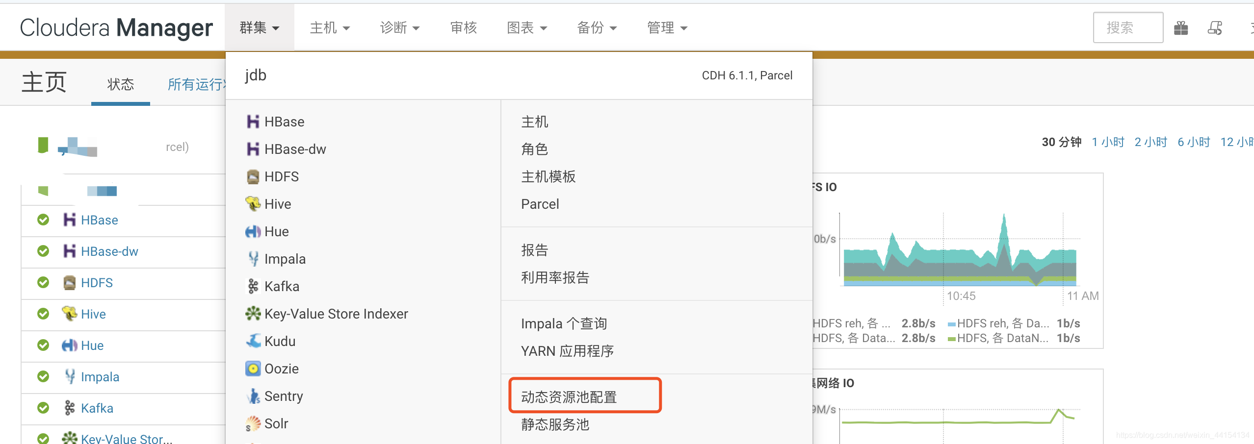The height and width of the screenshot is (444, 1254).
Task: Click the jdb cluster name in dropdown
Action: coord(256,75)
